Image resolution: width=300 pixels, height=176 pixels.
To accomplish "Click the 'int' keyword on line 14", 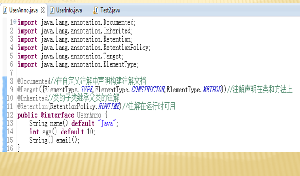I will [35, 132].
